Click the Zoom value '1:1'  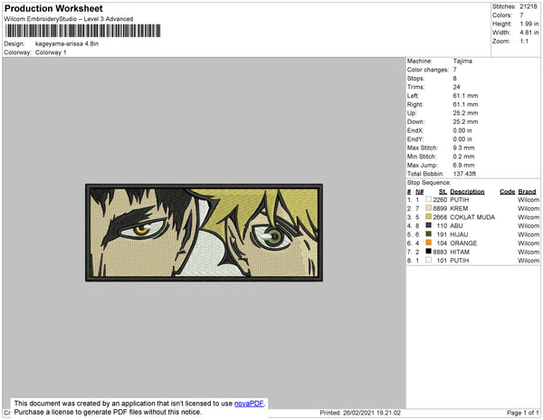tap(524, 42)
